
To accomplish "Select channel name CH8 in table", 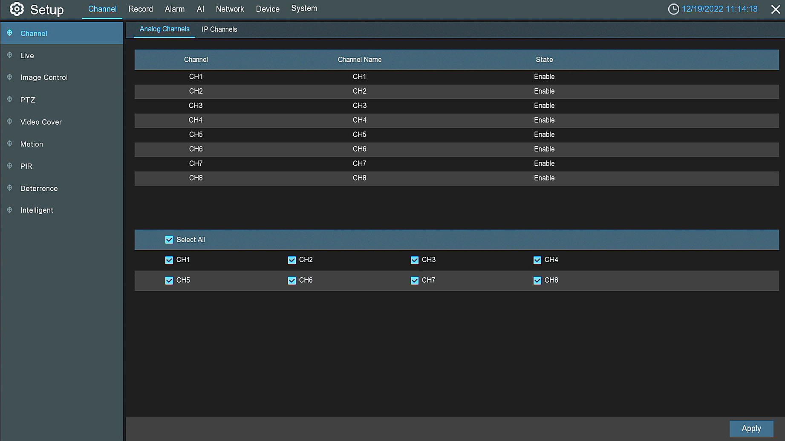I will point(359,178).
